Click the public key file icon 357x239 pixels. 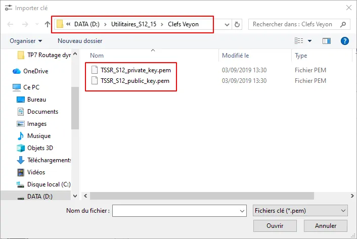click(95, 80)
